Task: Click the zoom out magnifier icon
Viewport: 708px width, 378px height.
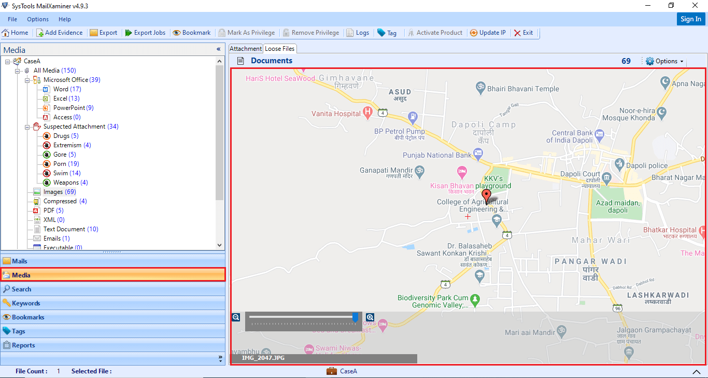Action: (236, 317)
